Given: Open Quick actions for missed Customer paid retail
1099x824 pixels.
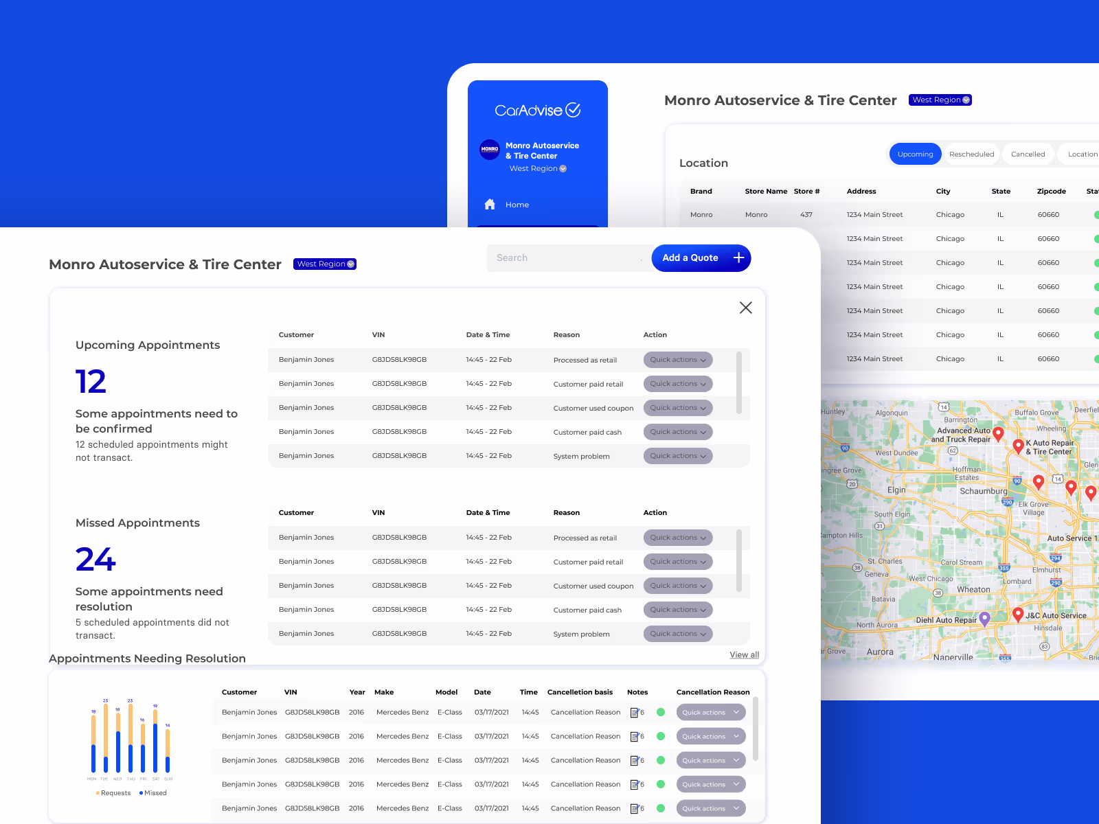Looking at the screenshot, I should pos(678,562).
